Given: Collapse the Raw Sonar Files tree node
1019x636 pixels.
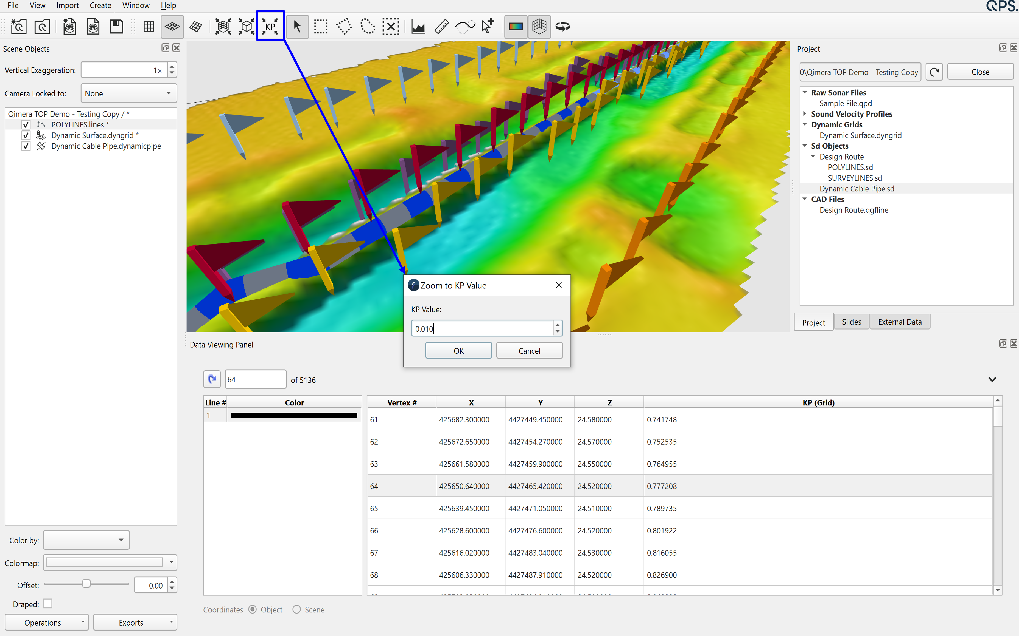Looking at the screenshot, I should pos(805,93).
